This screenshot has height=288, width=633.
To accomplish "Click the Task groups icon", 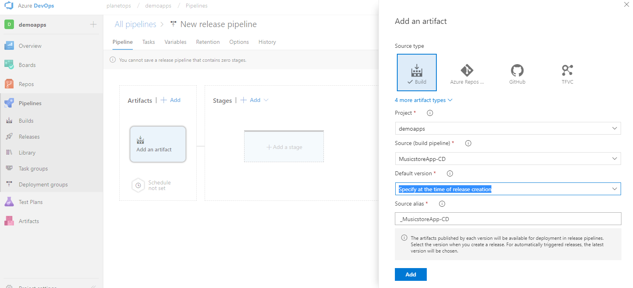I will 9,168.
